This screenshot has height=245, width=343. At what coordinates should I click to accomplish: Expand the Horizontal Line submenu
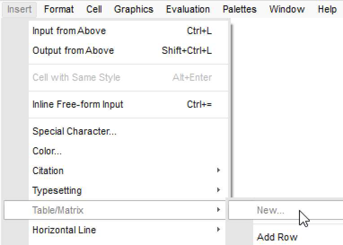[x=64, y=230]
